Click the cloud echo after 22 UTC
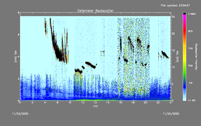The image size is (201, 126). point(165,54)
